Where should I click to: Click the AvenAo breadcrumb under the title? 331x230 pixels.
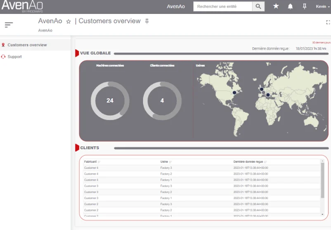[x=45, y=30]
